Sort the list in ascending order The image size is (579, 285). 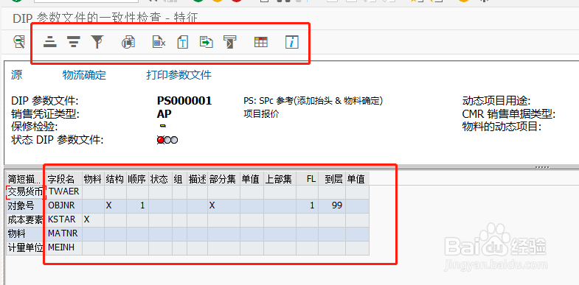50,42
